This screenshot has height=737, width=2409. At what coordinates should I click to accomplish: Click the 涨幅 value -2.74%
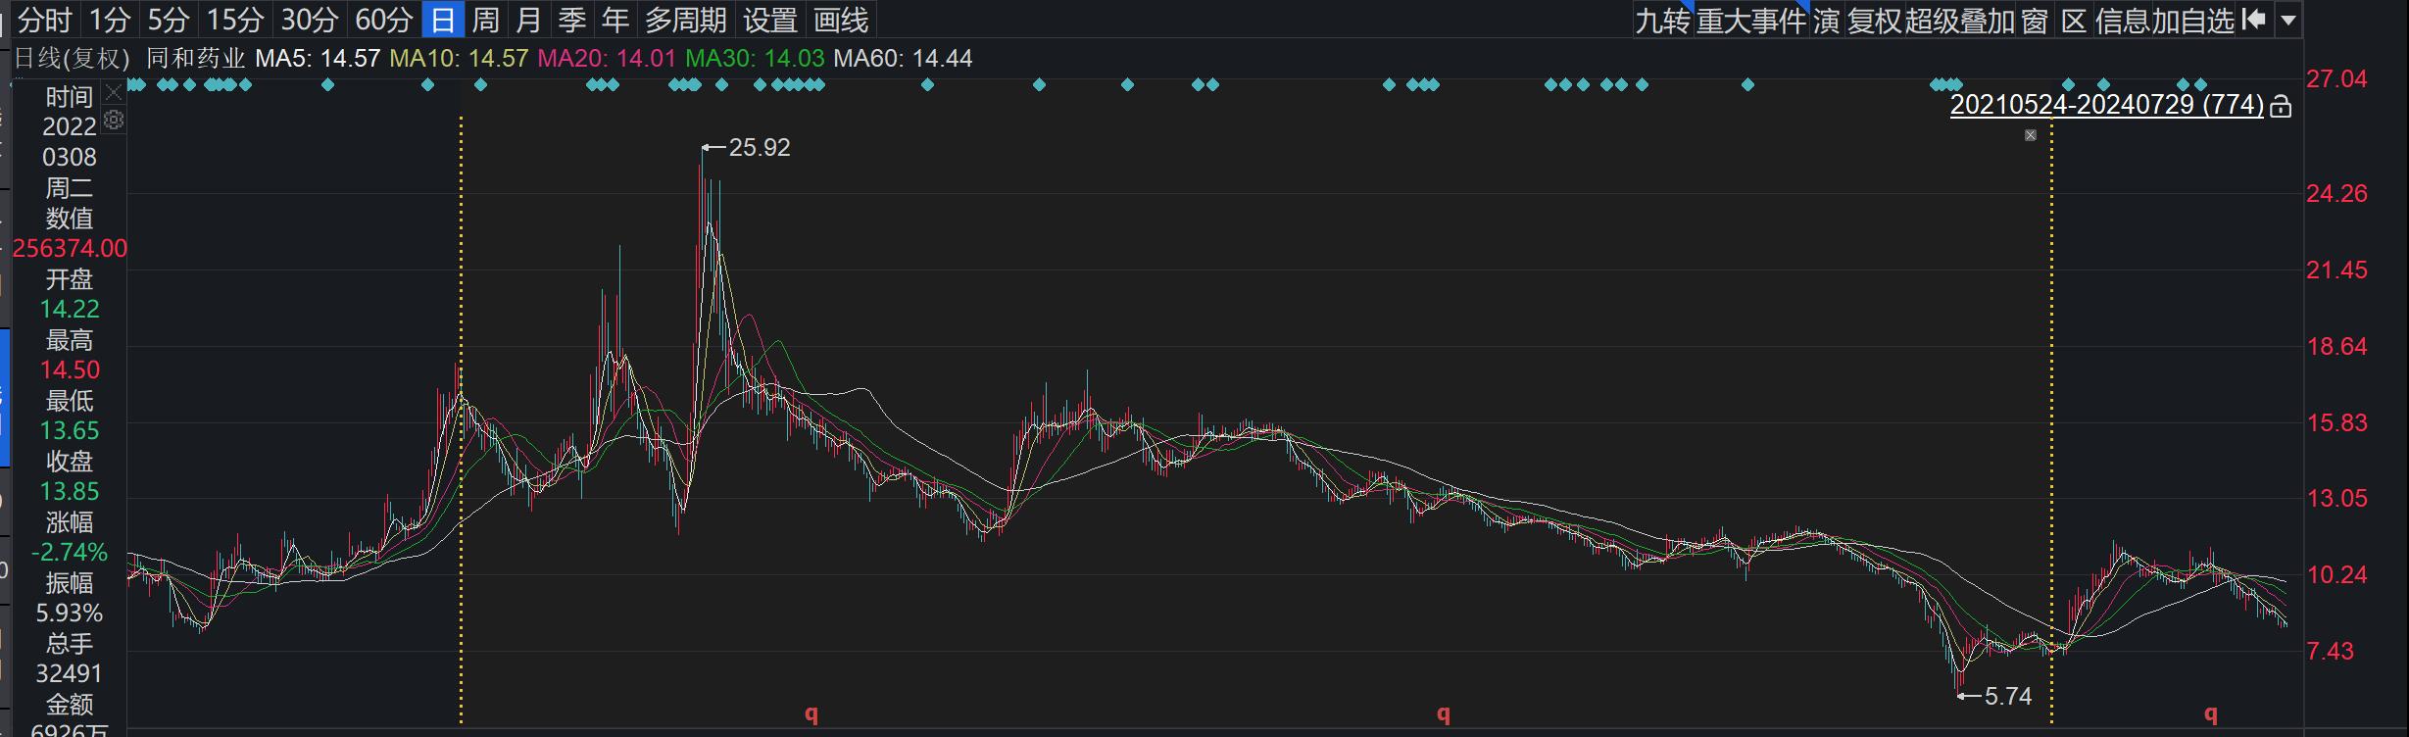(x=70, y=552)
